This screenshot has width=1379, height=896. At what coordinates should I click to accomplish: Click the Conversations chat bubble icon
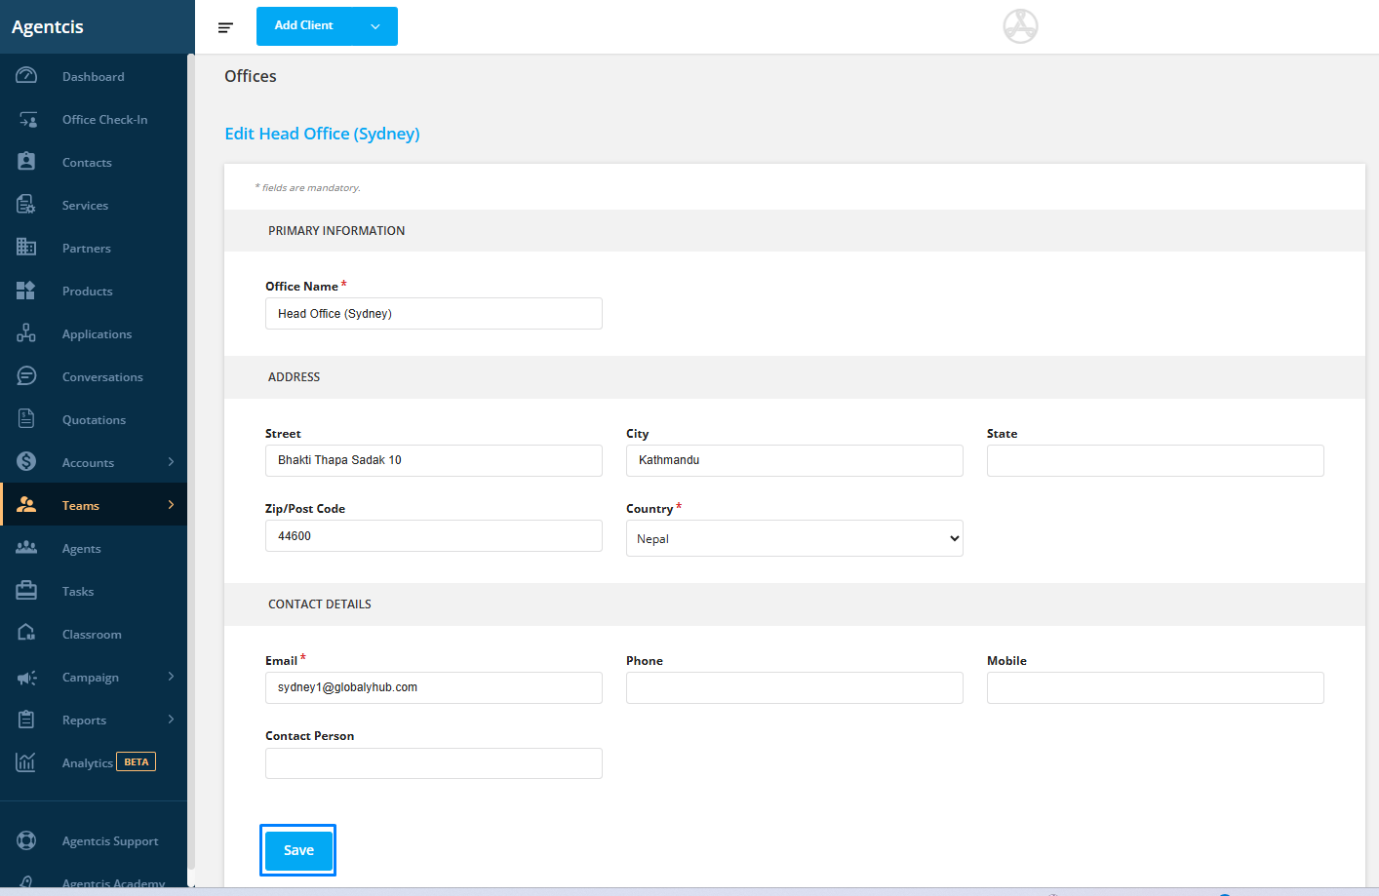tap(26, 376)
